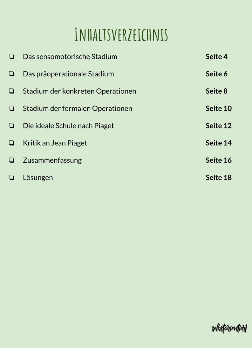Toggle checkbox next to Stadium der konkreten Operationen
Screen dimensions: 252x348
point(12,91)
